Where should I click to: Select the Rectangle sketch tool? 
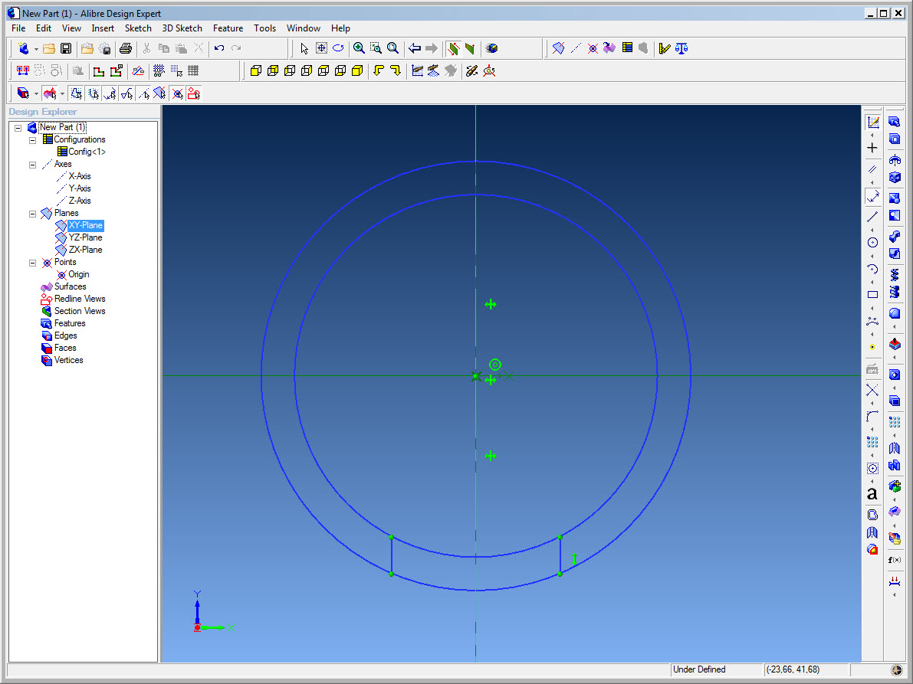click(872, 295)
